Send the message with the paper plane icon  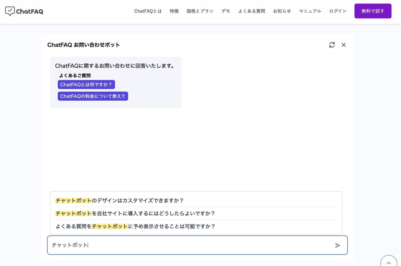tap(337, 245)
